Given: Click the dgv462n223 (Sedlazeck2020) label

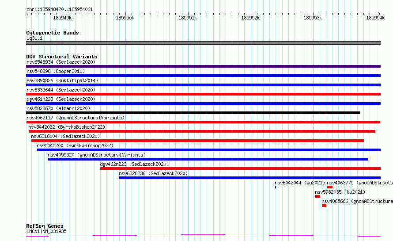Looking at the screenshot, I should coord(134,164).
